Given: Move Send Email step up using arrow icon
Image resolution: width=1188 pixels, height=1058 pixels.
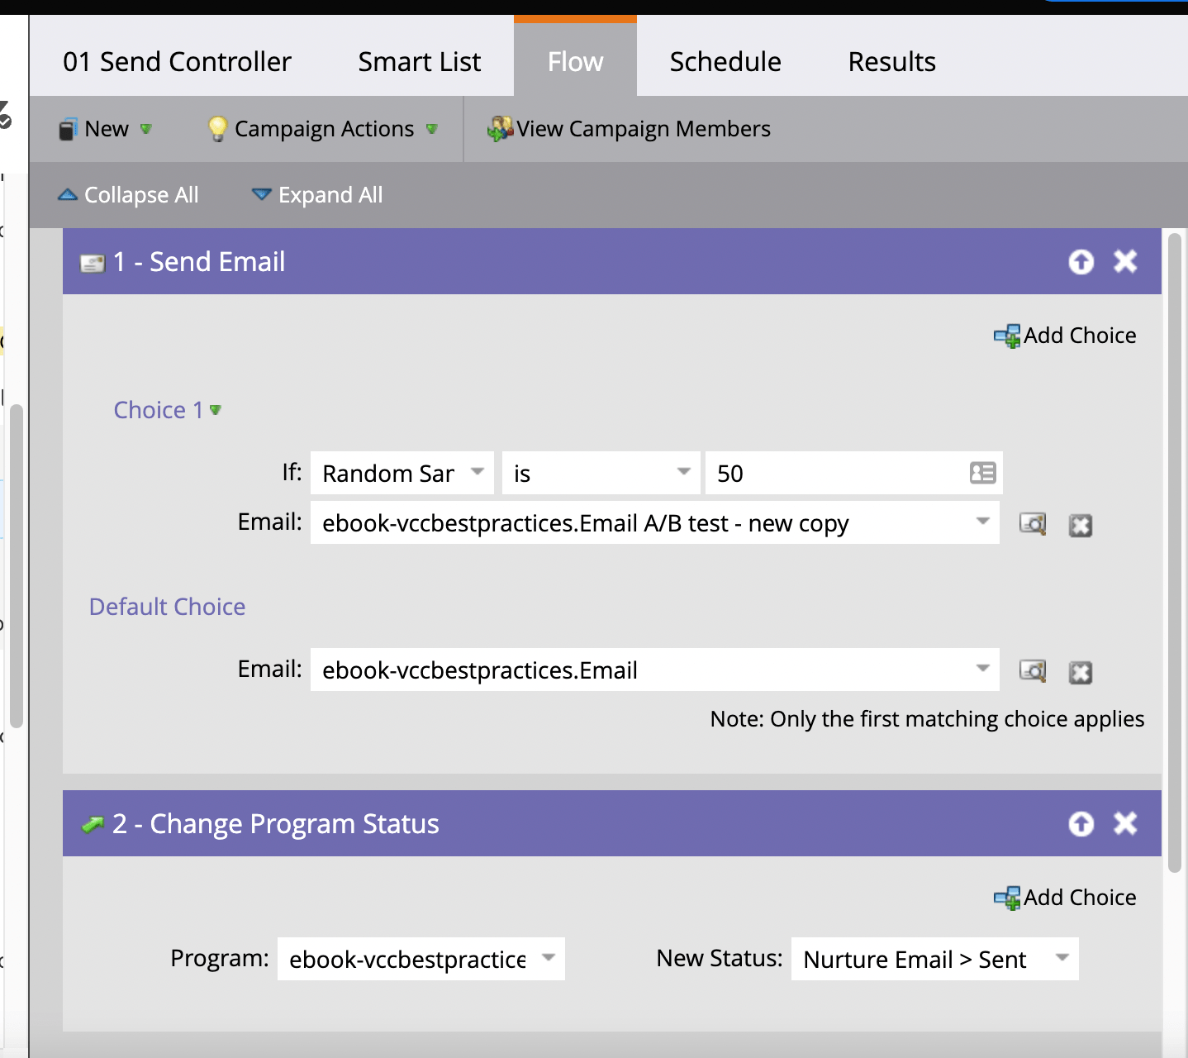Looking at the screenshot, I should click(1081, 262).
